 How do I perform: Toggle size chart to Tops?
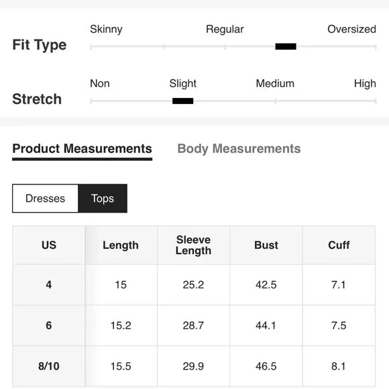[103, 199]
